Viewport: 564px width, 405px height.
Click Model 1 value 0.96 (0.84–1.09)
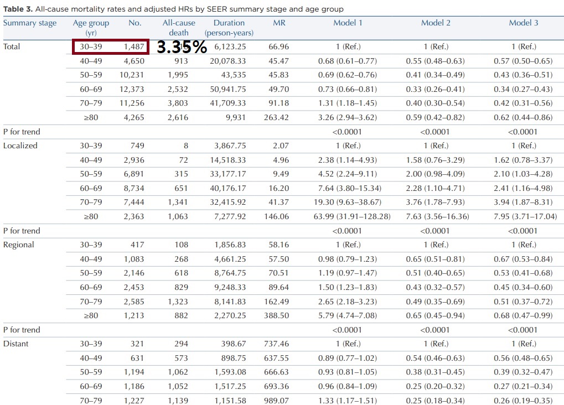tap(348, 386)
